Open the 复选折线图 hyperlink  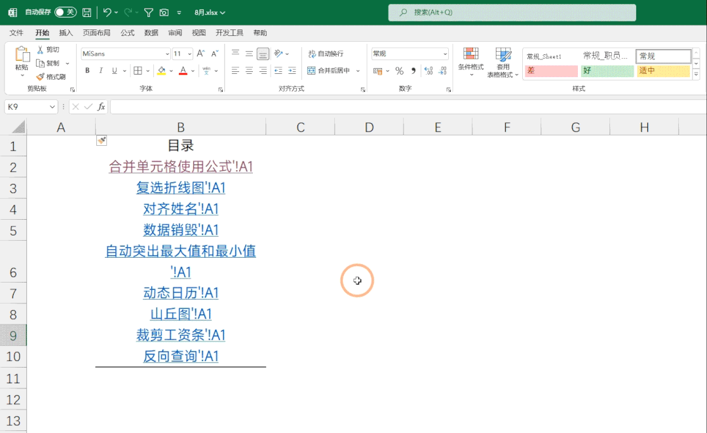(x=180, y=188)
